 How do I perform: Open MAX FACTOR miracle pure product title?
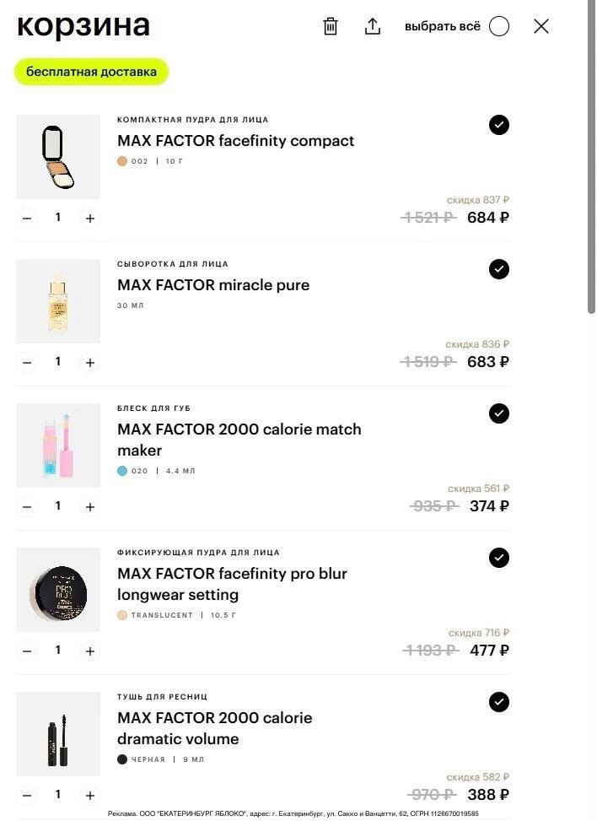pyautogui.click(x=213, y=285)
